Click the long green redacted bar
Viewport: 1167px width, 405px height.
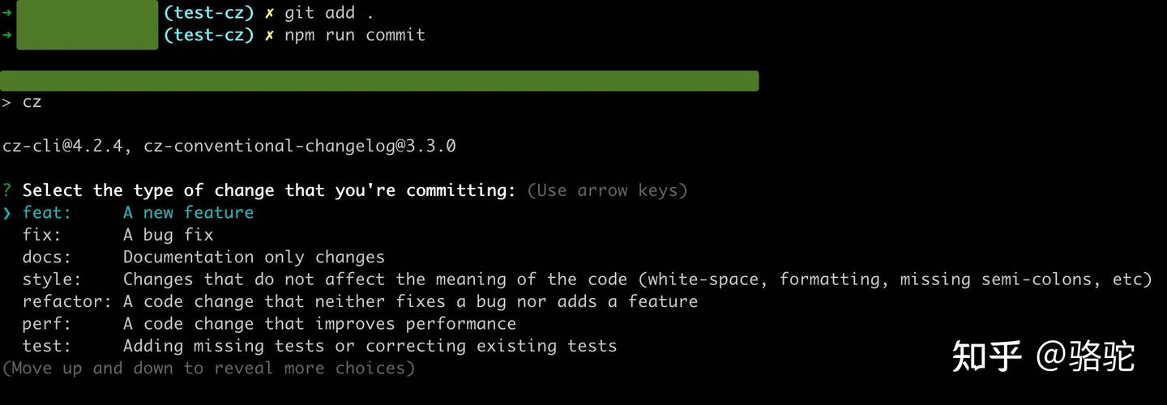[x=379, y=81]
